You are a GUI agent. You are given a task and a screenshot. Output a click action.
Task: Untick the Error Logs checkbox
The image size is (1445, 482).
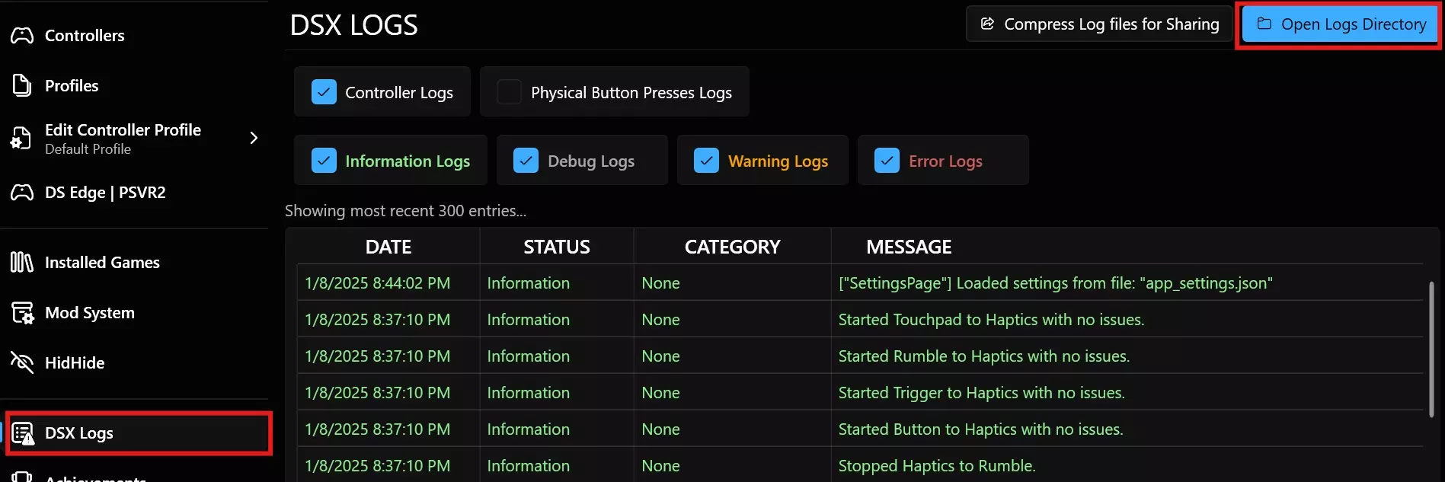(887, 161)
